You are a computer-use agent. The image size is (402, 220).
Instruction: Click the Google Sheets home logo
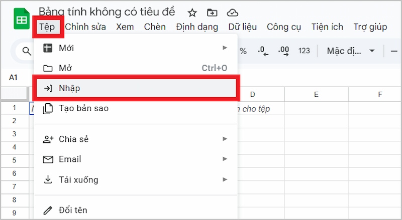click(x=22, y=19)
